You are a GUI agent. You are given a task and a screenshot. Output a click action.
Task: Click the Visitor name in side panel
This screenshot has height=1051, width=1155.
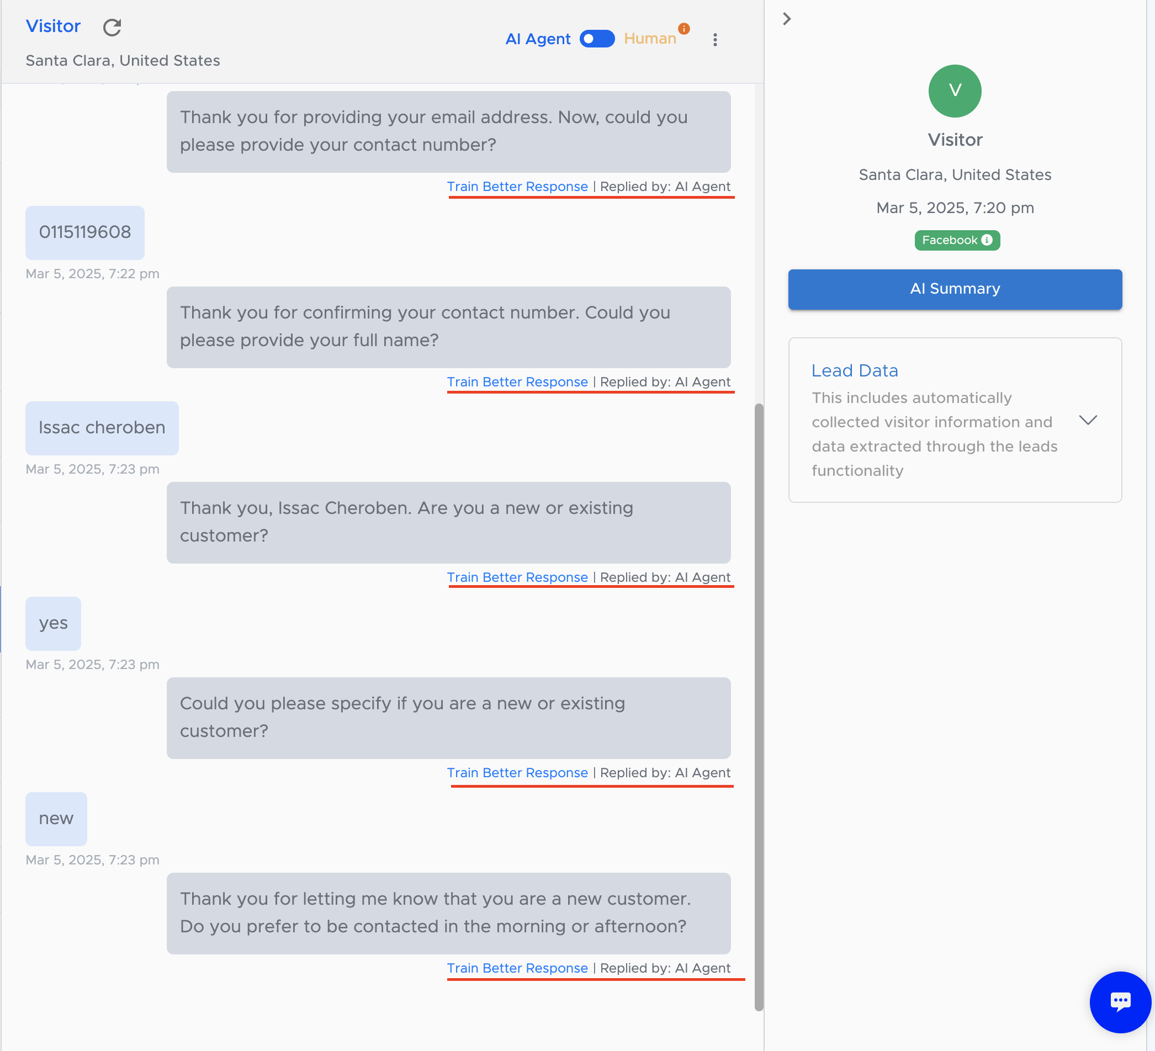pyautogui.click(x=955, y=140)
